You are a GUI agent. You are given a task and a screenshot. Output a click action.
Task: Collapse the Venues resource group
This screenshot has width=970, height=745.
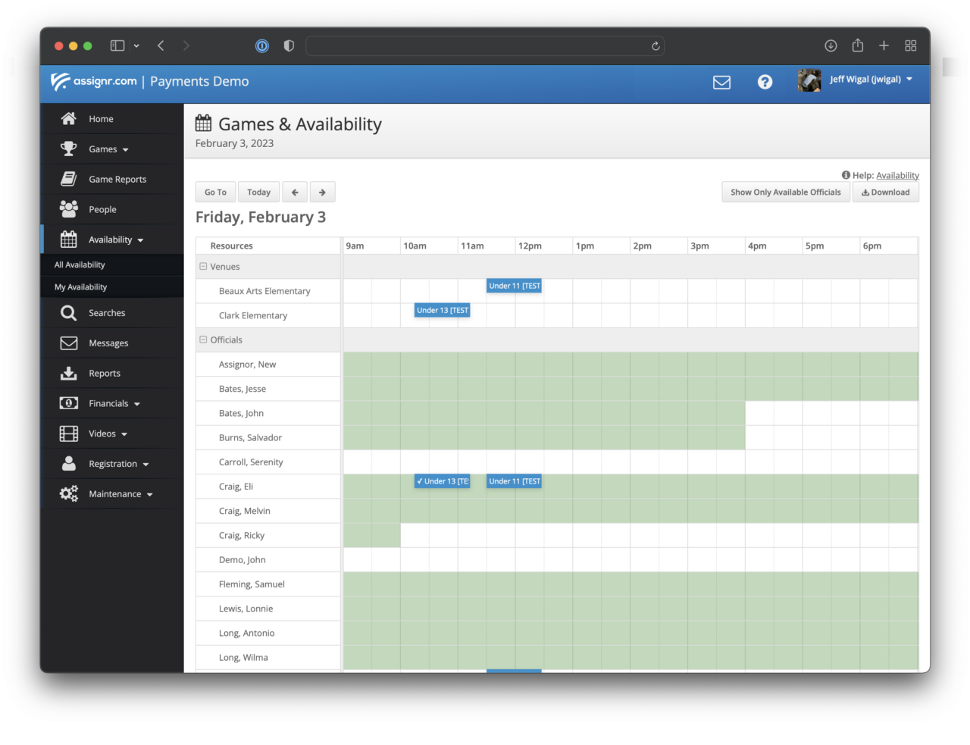tap(203, 267)
